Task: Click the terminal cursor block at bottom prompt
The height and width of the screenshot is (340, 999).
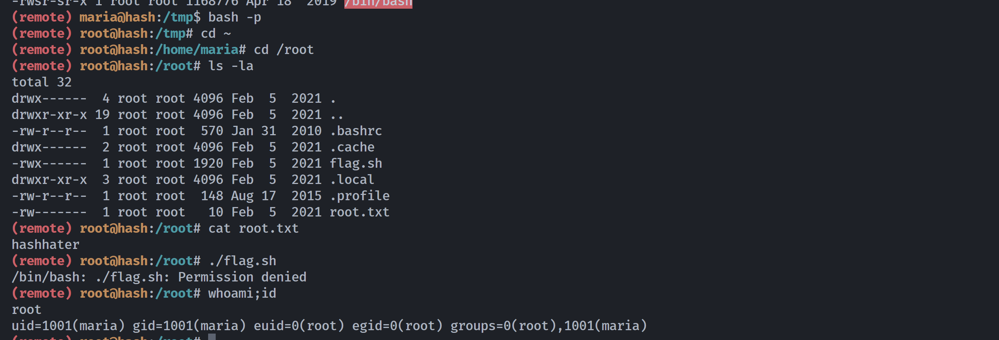Action: 212,337
